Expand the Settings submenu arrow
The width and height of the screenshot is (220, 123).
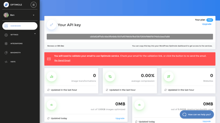(x=35, y=34)
